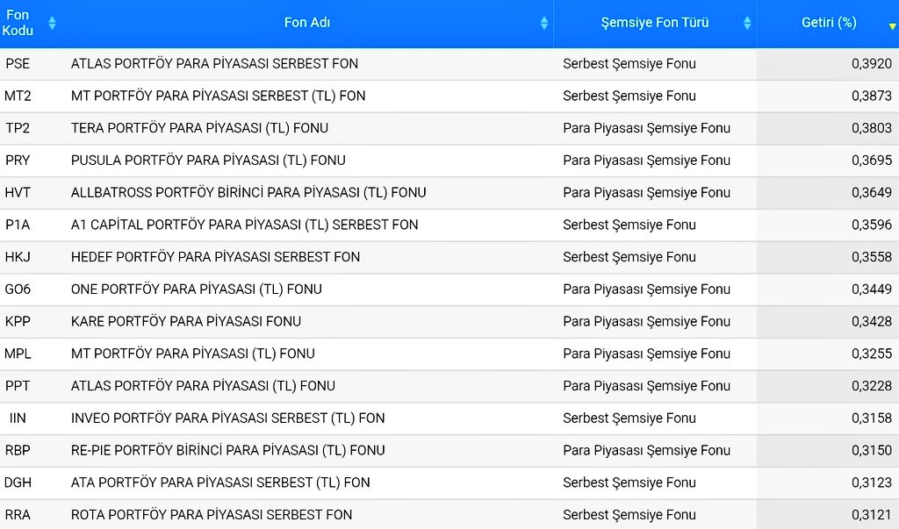Open ALLBATROSS PORTFÖY BİRİNCİ PARA PİYASASI fund
Viewport: 899px width, 529px height.
pyautogui.click(x=248, y=193)
